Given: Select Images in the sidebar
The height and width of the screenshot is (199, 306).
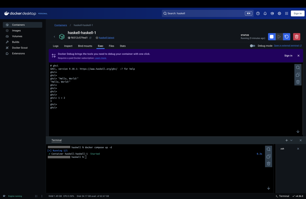Looking at the screenshot, I should coord(16,30).
